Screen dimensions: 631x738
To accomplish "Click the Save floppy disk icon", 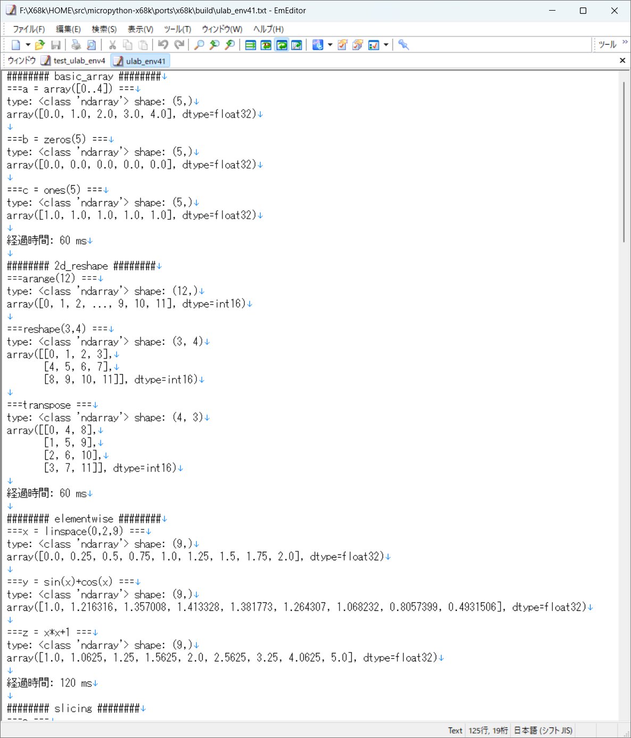I will pos(56,45).
